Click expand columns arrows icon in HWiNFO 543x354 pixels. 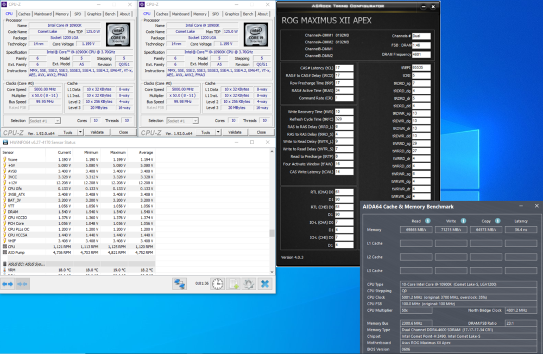coord(8,284)
